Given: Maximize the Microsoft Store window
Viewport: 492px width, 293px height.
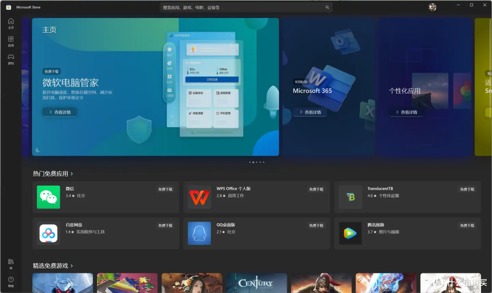Looking at the screenshot, I should click(471, 5).
